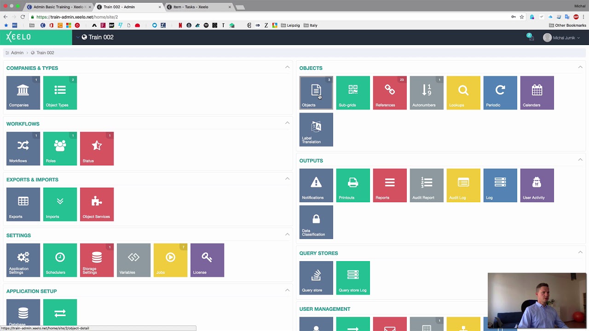Open the Storage Settings tile
This screenshot has height=331, width=589.
coord(97,260)
